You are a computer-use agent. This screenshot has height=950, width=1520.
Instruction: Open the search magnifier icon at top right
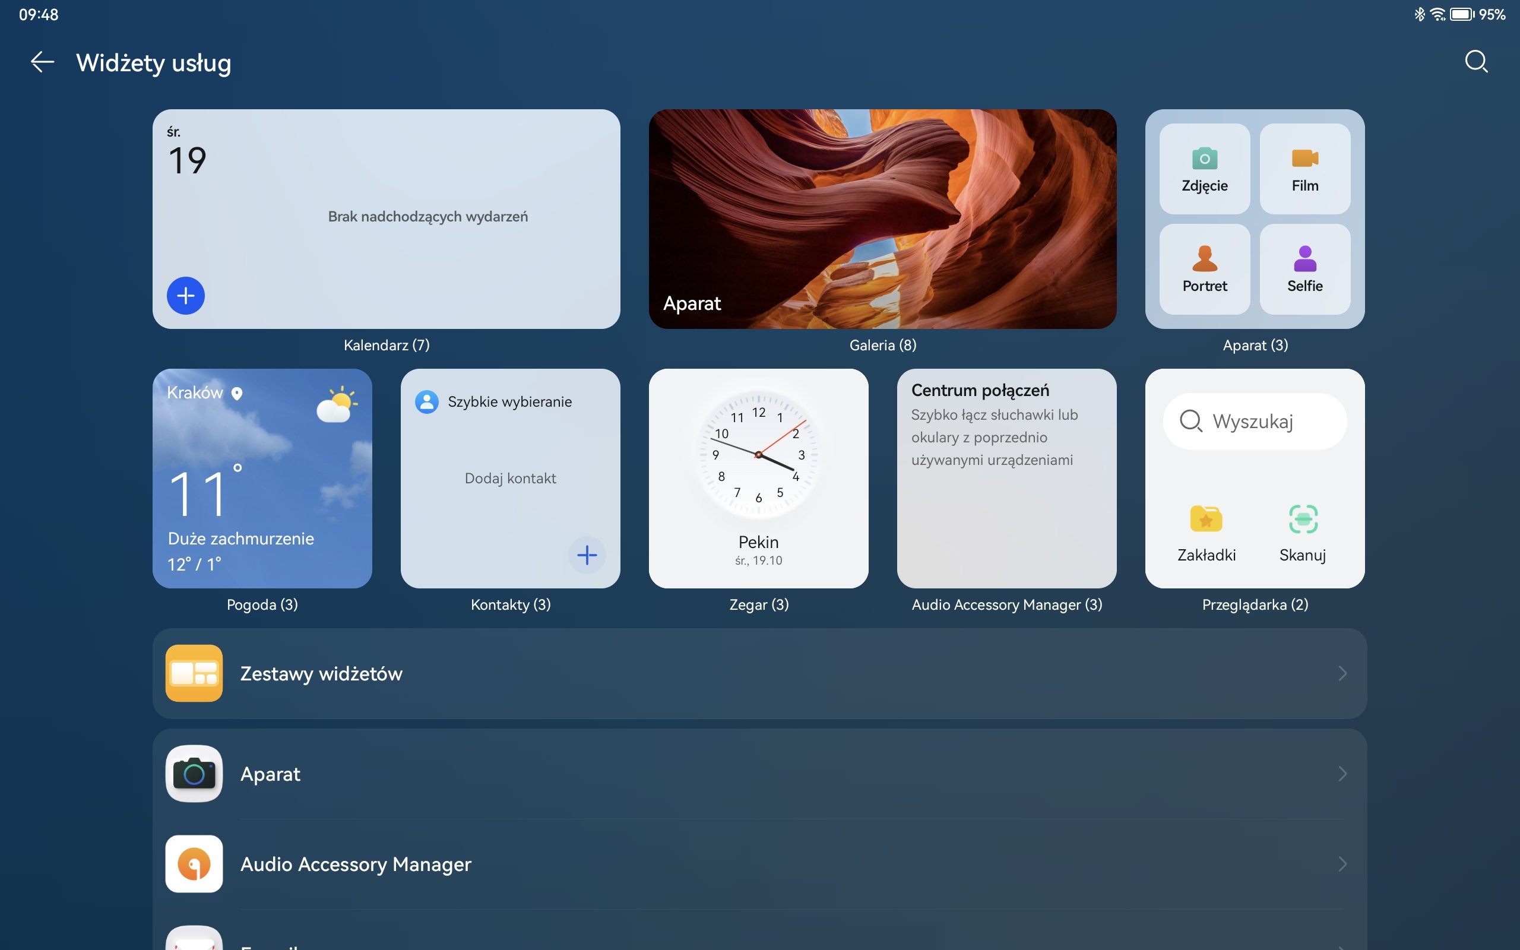point(1476,62)
